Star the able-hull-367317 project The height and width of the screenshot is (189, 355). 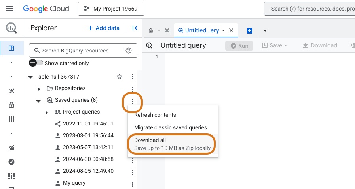119,77
